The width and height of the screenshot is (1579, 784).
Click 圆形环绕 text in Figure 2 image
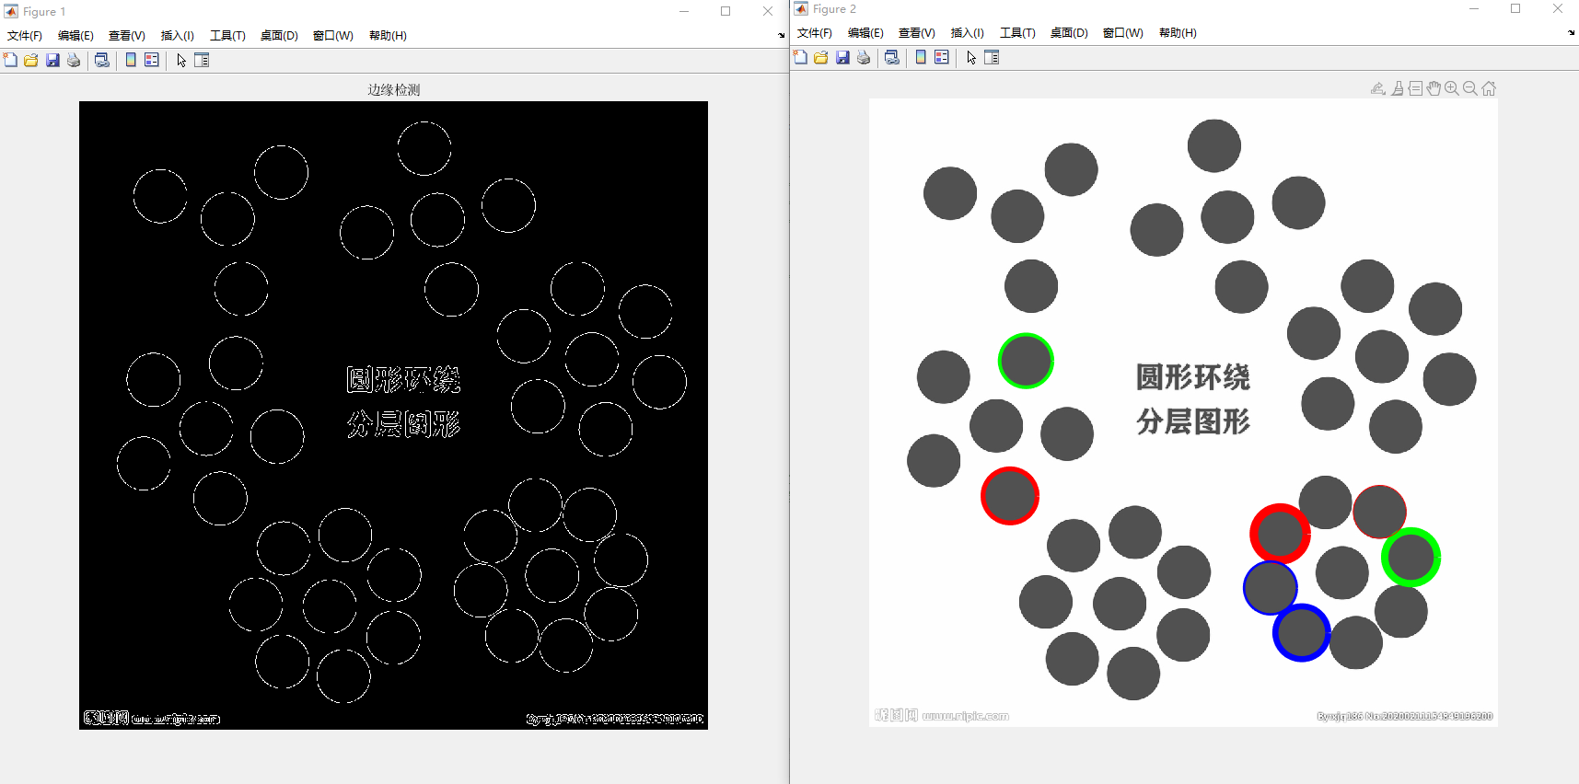1192,377
